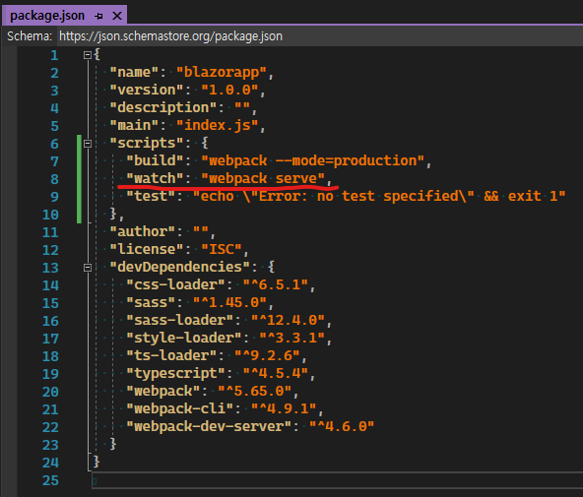Click the Schema label
Screen dimensions: 583x497
[x=30, y=36]
